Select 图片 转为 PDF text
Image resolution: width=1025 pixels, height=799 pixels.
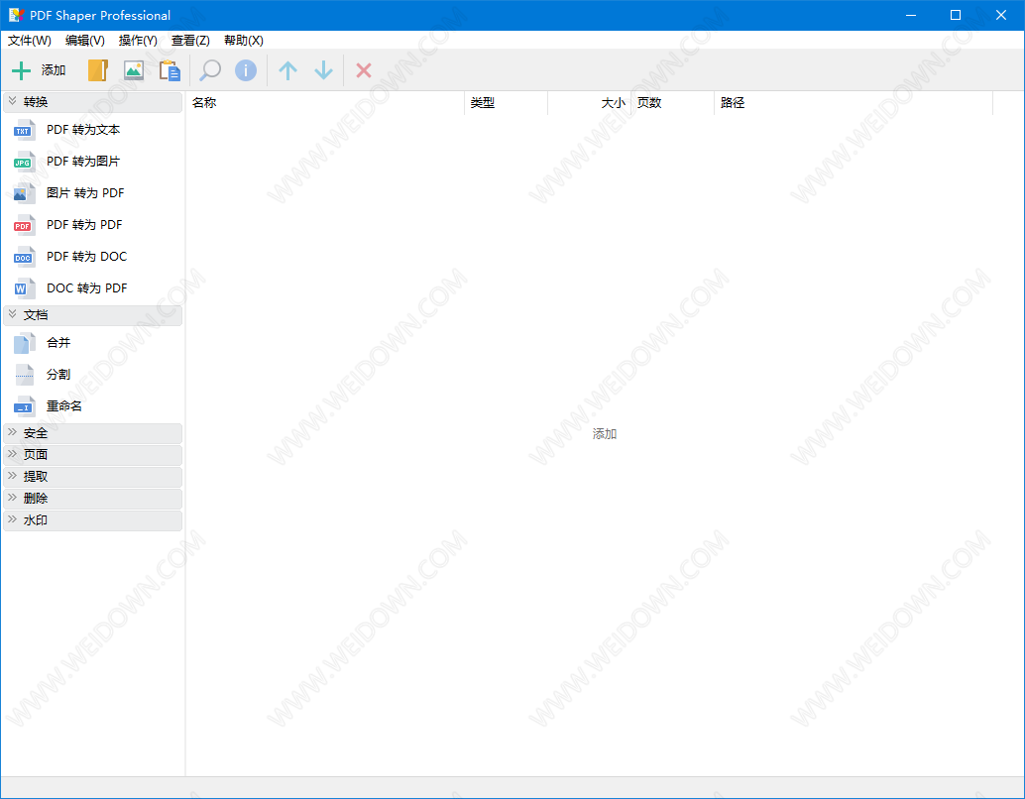click(x=85, y=193)
